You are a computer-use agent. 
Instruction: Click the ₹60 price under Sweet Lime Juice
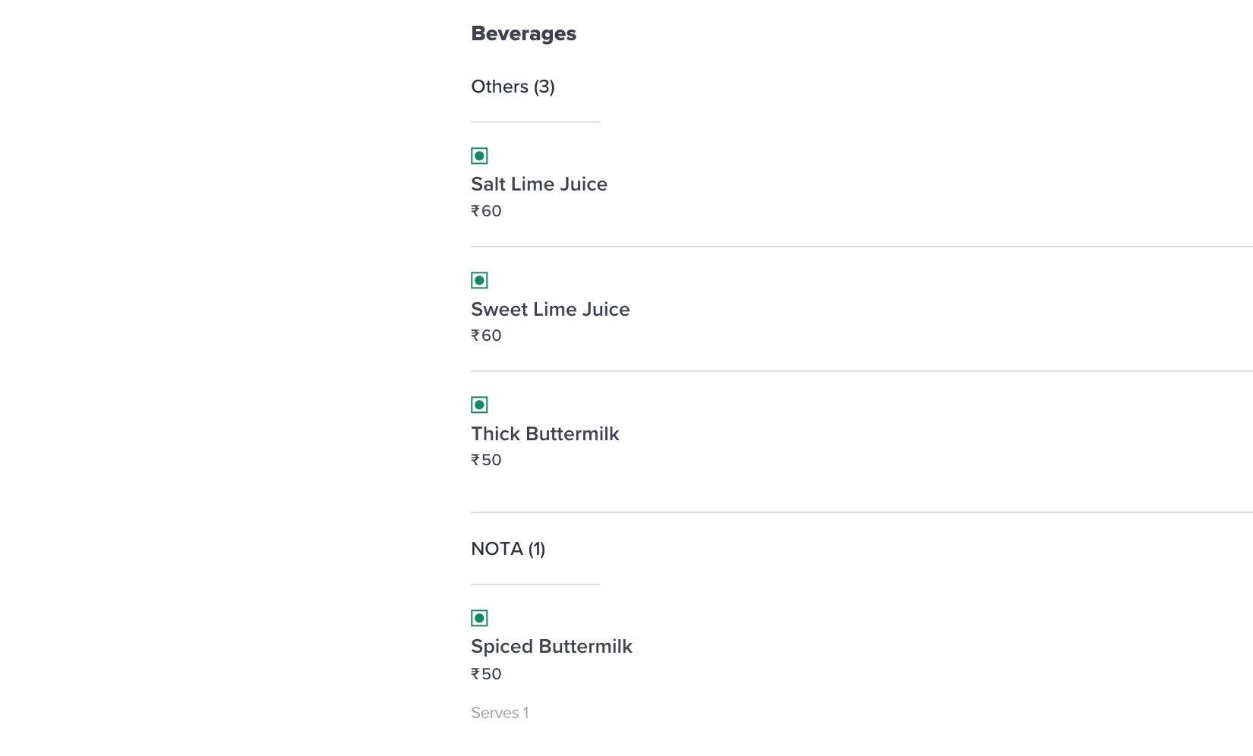[x=486, y=335]
